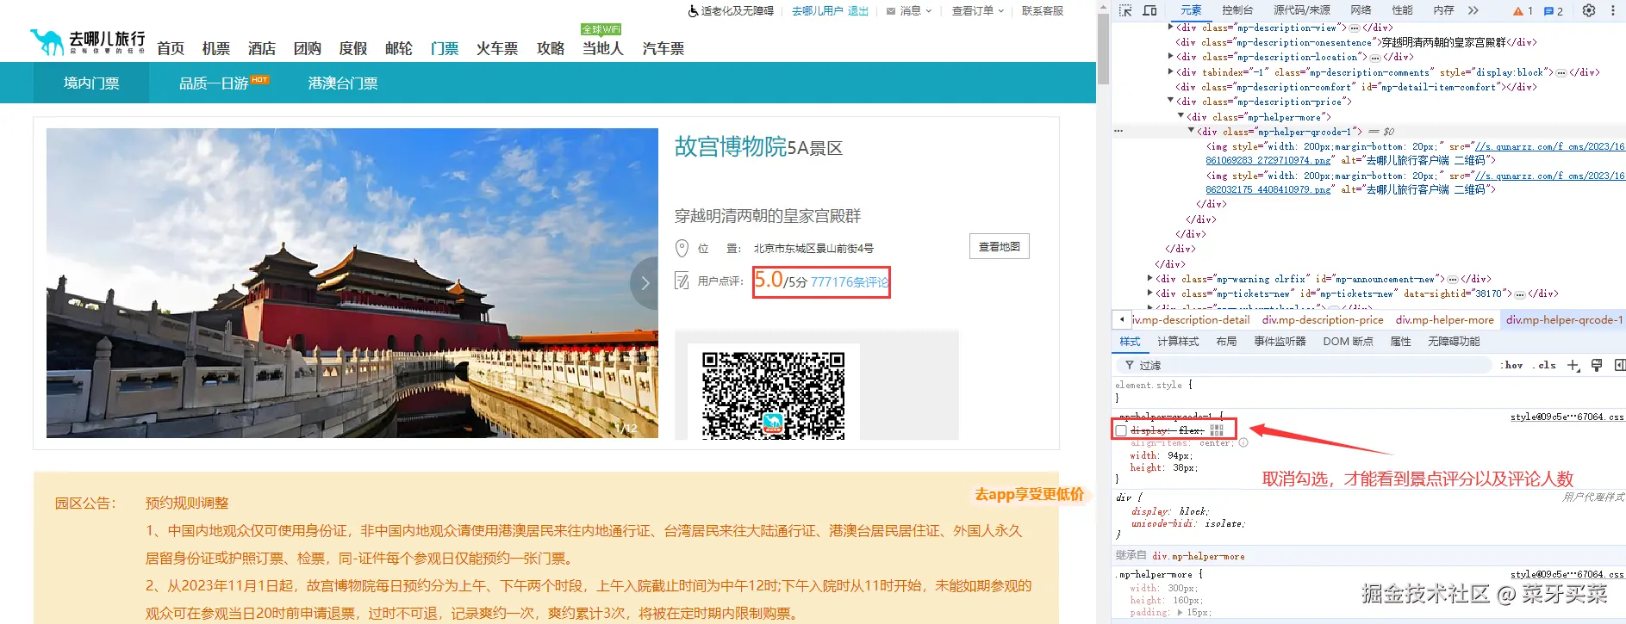Collapse the mp-helper-more div node
The image size is (1626, 624).
(x=1181, y=116)
